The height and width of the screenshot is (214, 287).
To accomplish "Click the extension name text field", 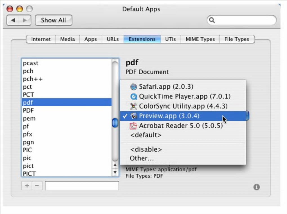I will (x=82, y=186).
